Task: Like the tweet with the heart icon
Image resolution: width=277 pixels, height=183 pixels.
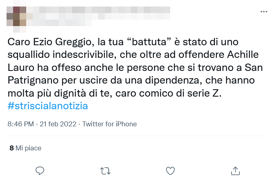Action: pos(170,170)
